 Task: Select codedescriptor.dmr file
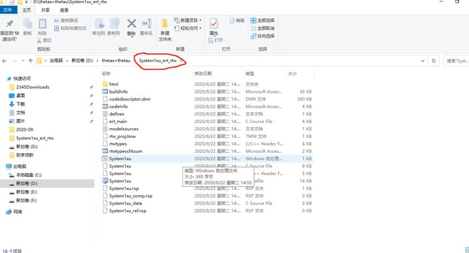click(x=130, y=99)
